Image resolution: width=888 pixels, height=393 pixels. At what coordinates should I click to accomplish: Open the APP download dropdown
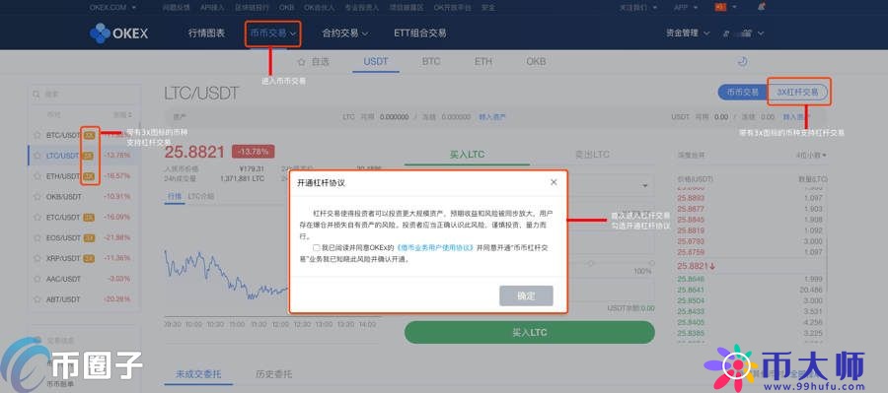tap(686, 7)
